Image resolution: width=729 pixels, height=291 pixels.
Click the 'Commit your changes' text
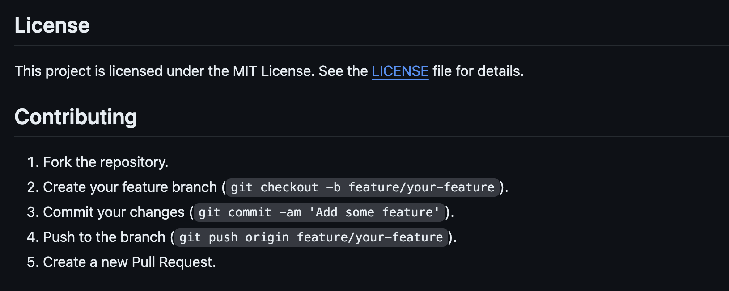[x=114, y=212]
